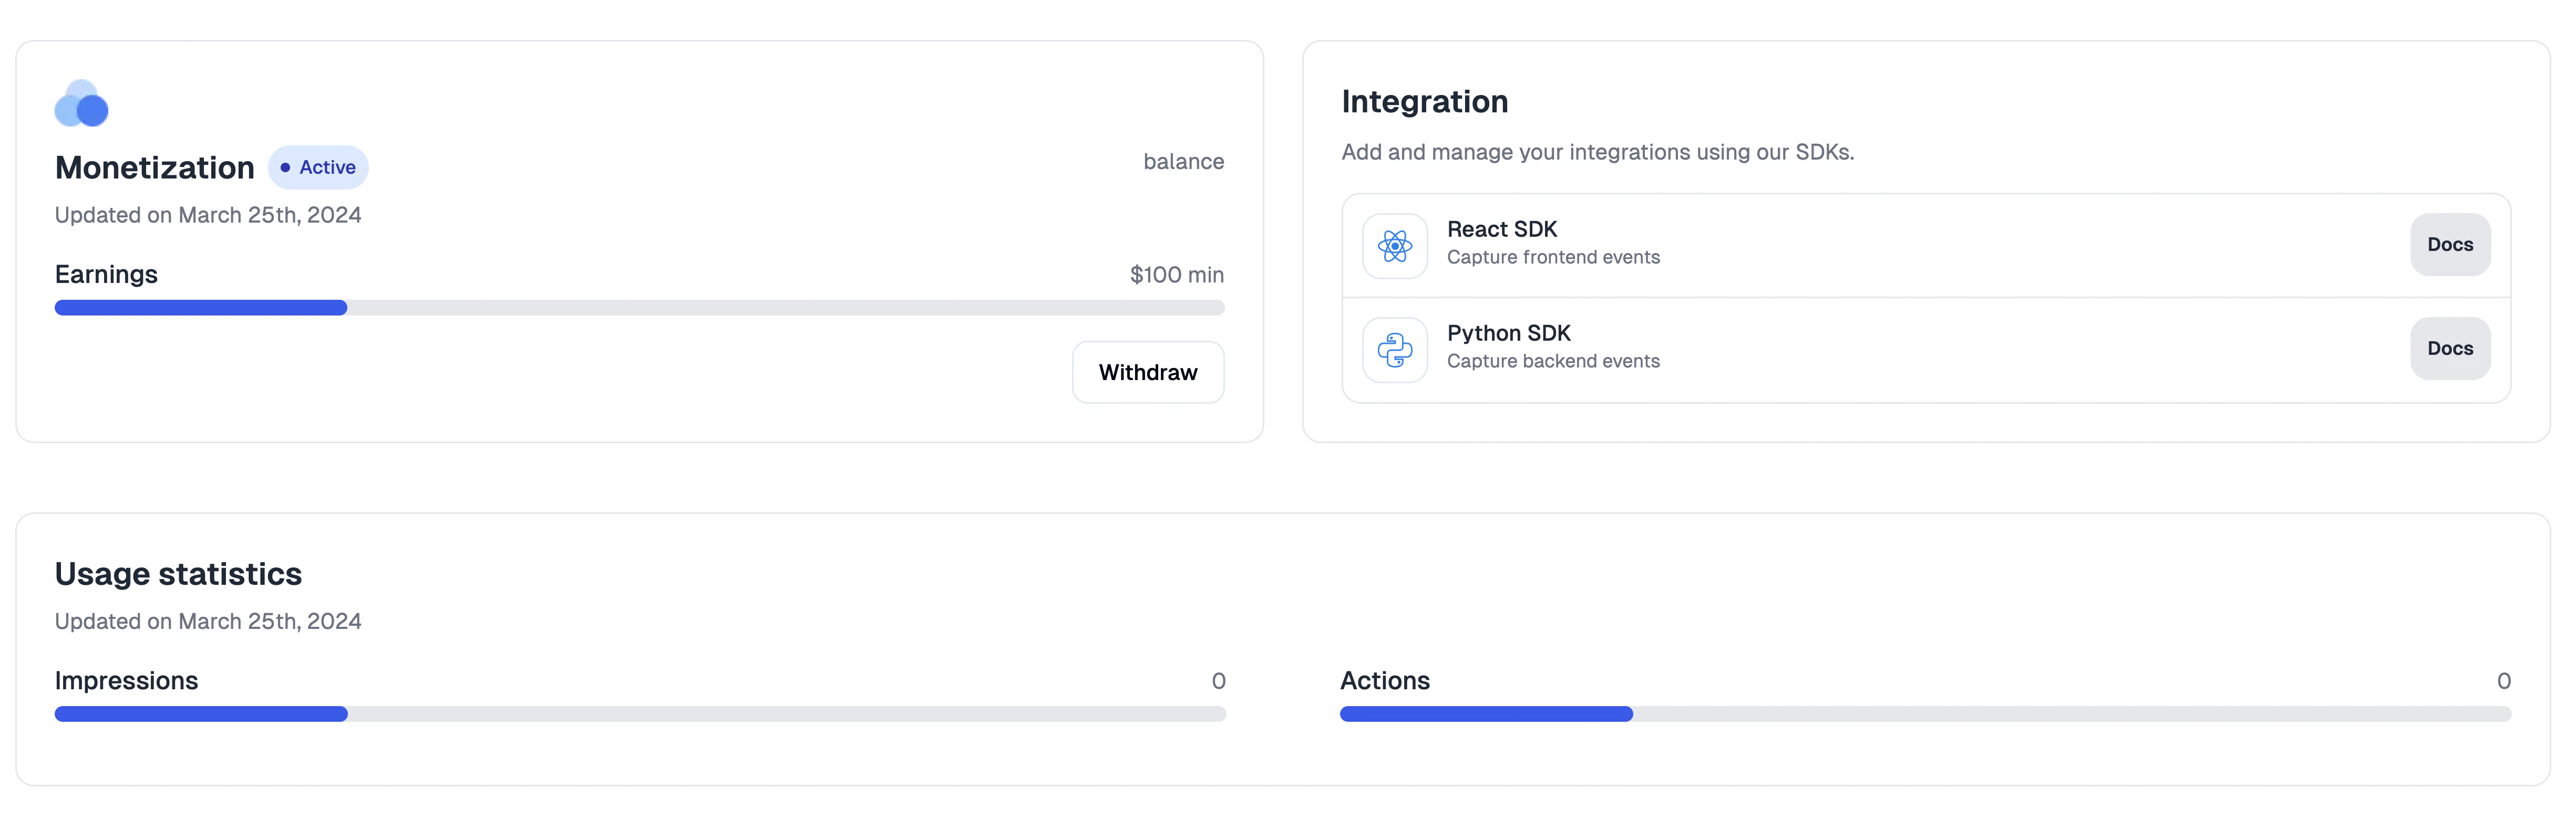Viewport: 2576px width, 820px height.
Task: Click Capture frontend events description
Action: pos(1552,258)
